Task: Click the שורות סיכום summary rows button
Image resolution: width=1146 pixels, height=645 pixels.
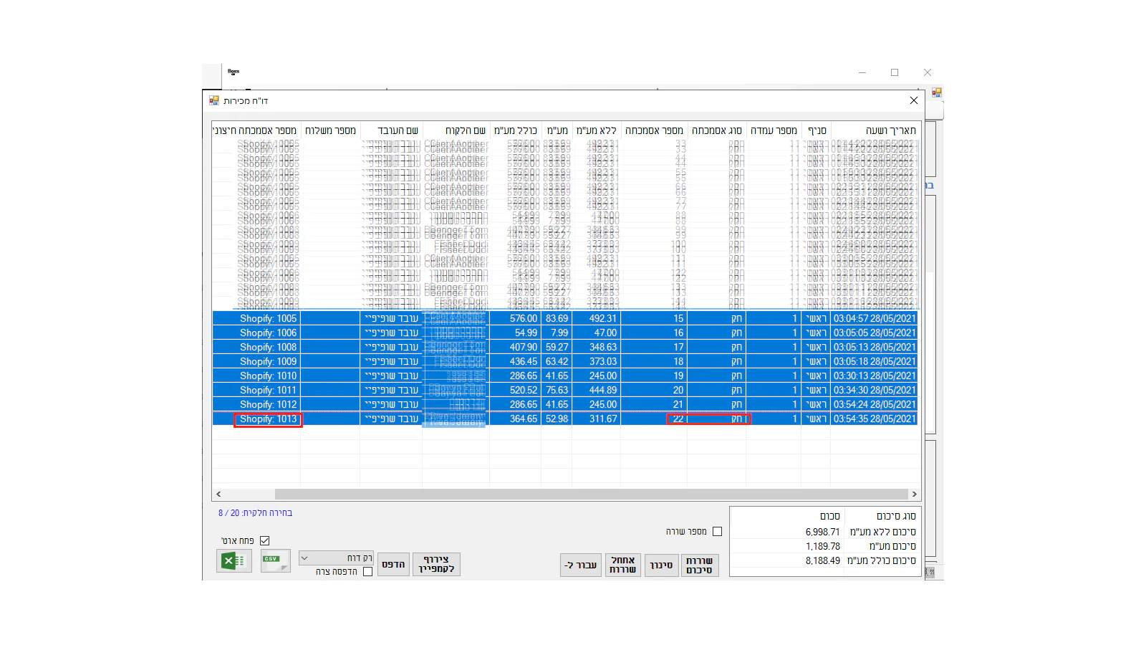Action: coord(699,565)
